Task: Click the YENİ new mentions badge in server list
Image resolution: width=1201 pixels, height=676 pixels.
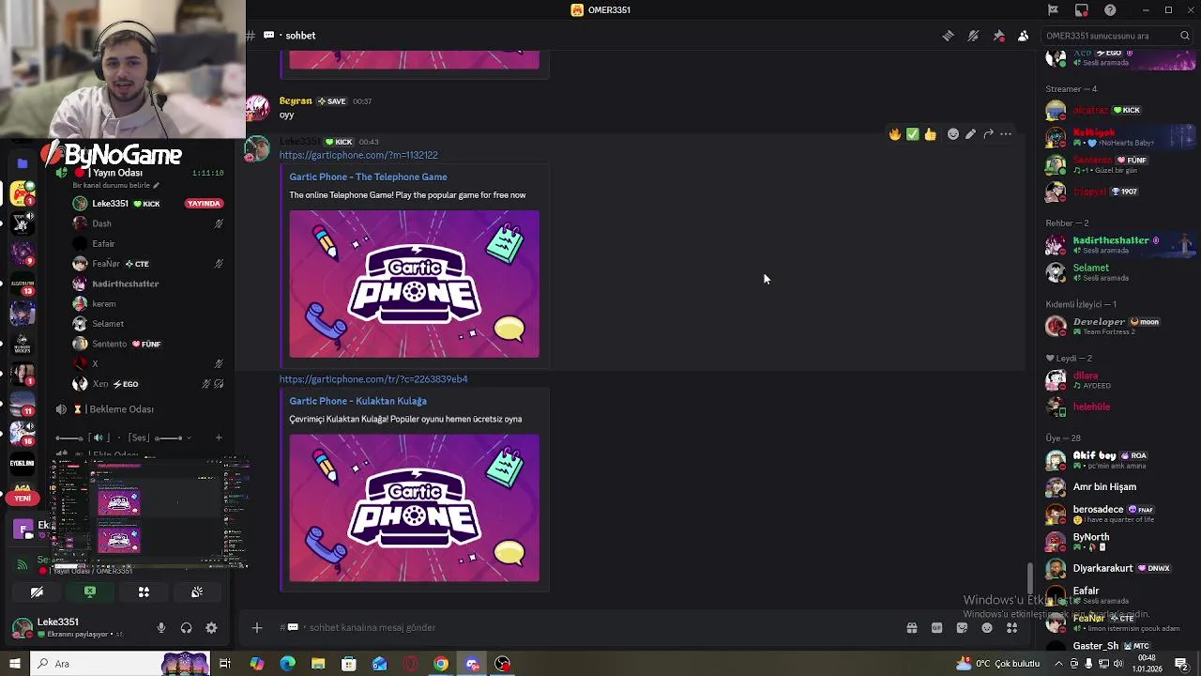Action: (x=23, y=499)
